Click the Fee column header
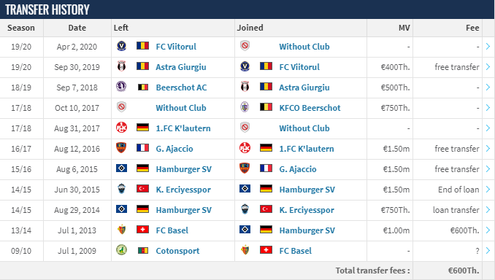This screenshot has width=495, height=280. pyautogui.click(x=472, y=28)
